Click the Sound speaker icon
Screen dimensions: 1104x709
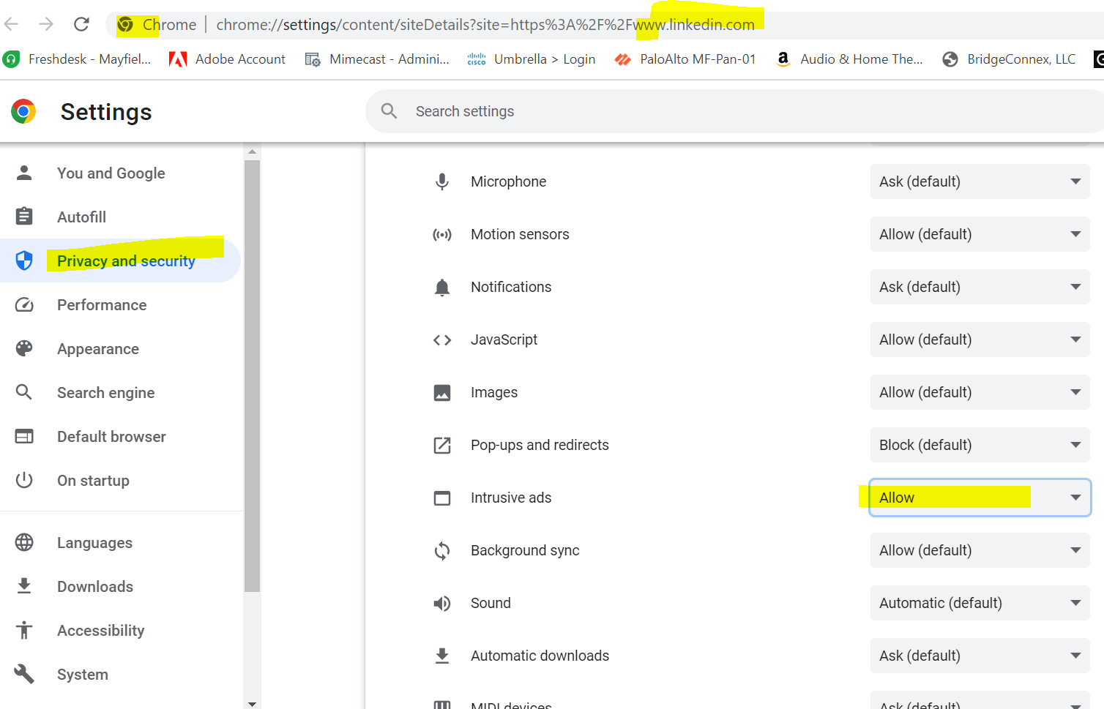pos(442,604)
